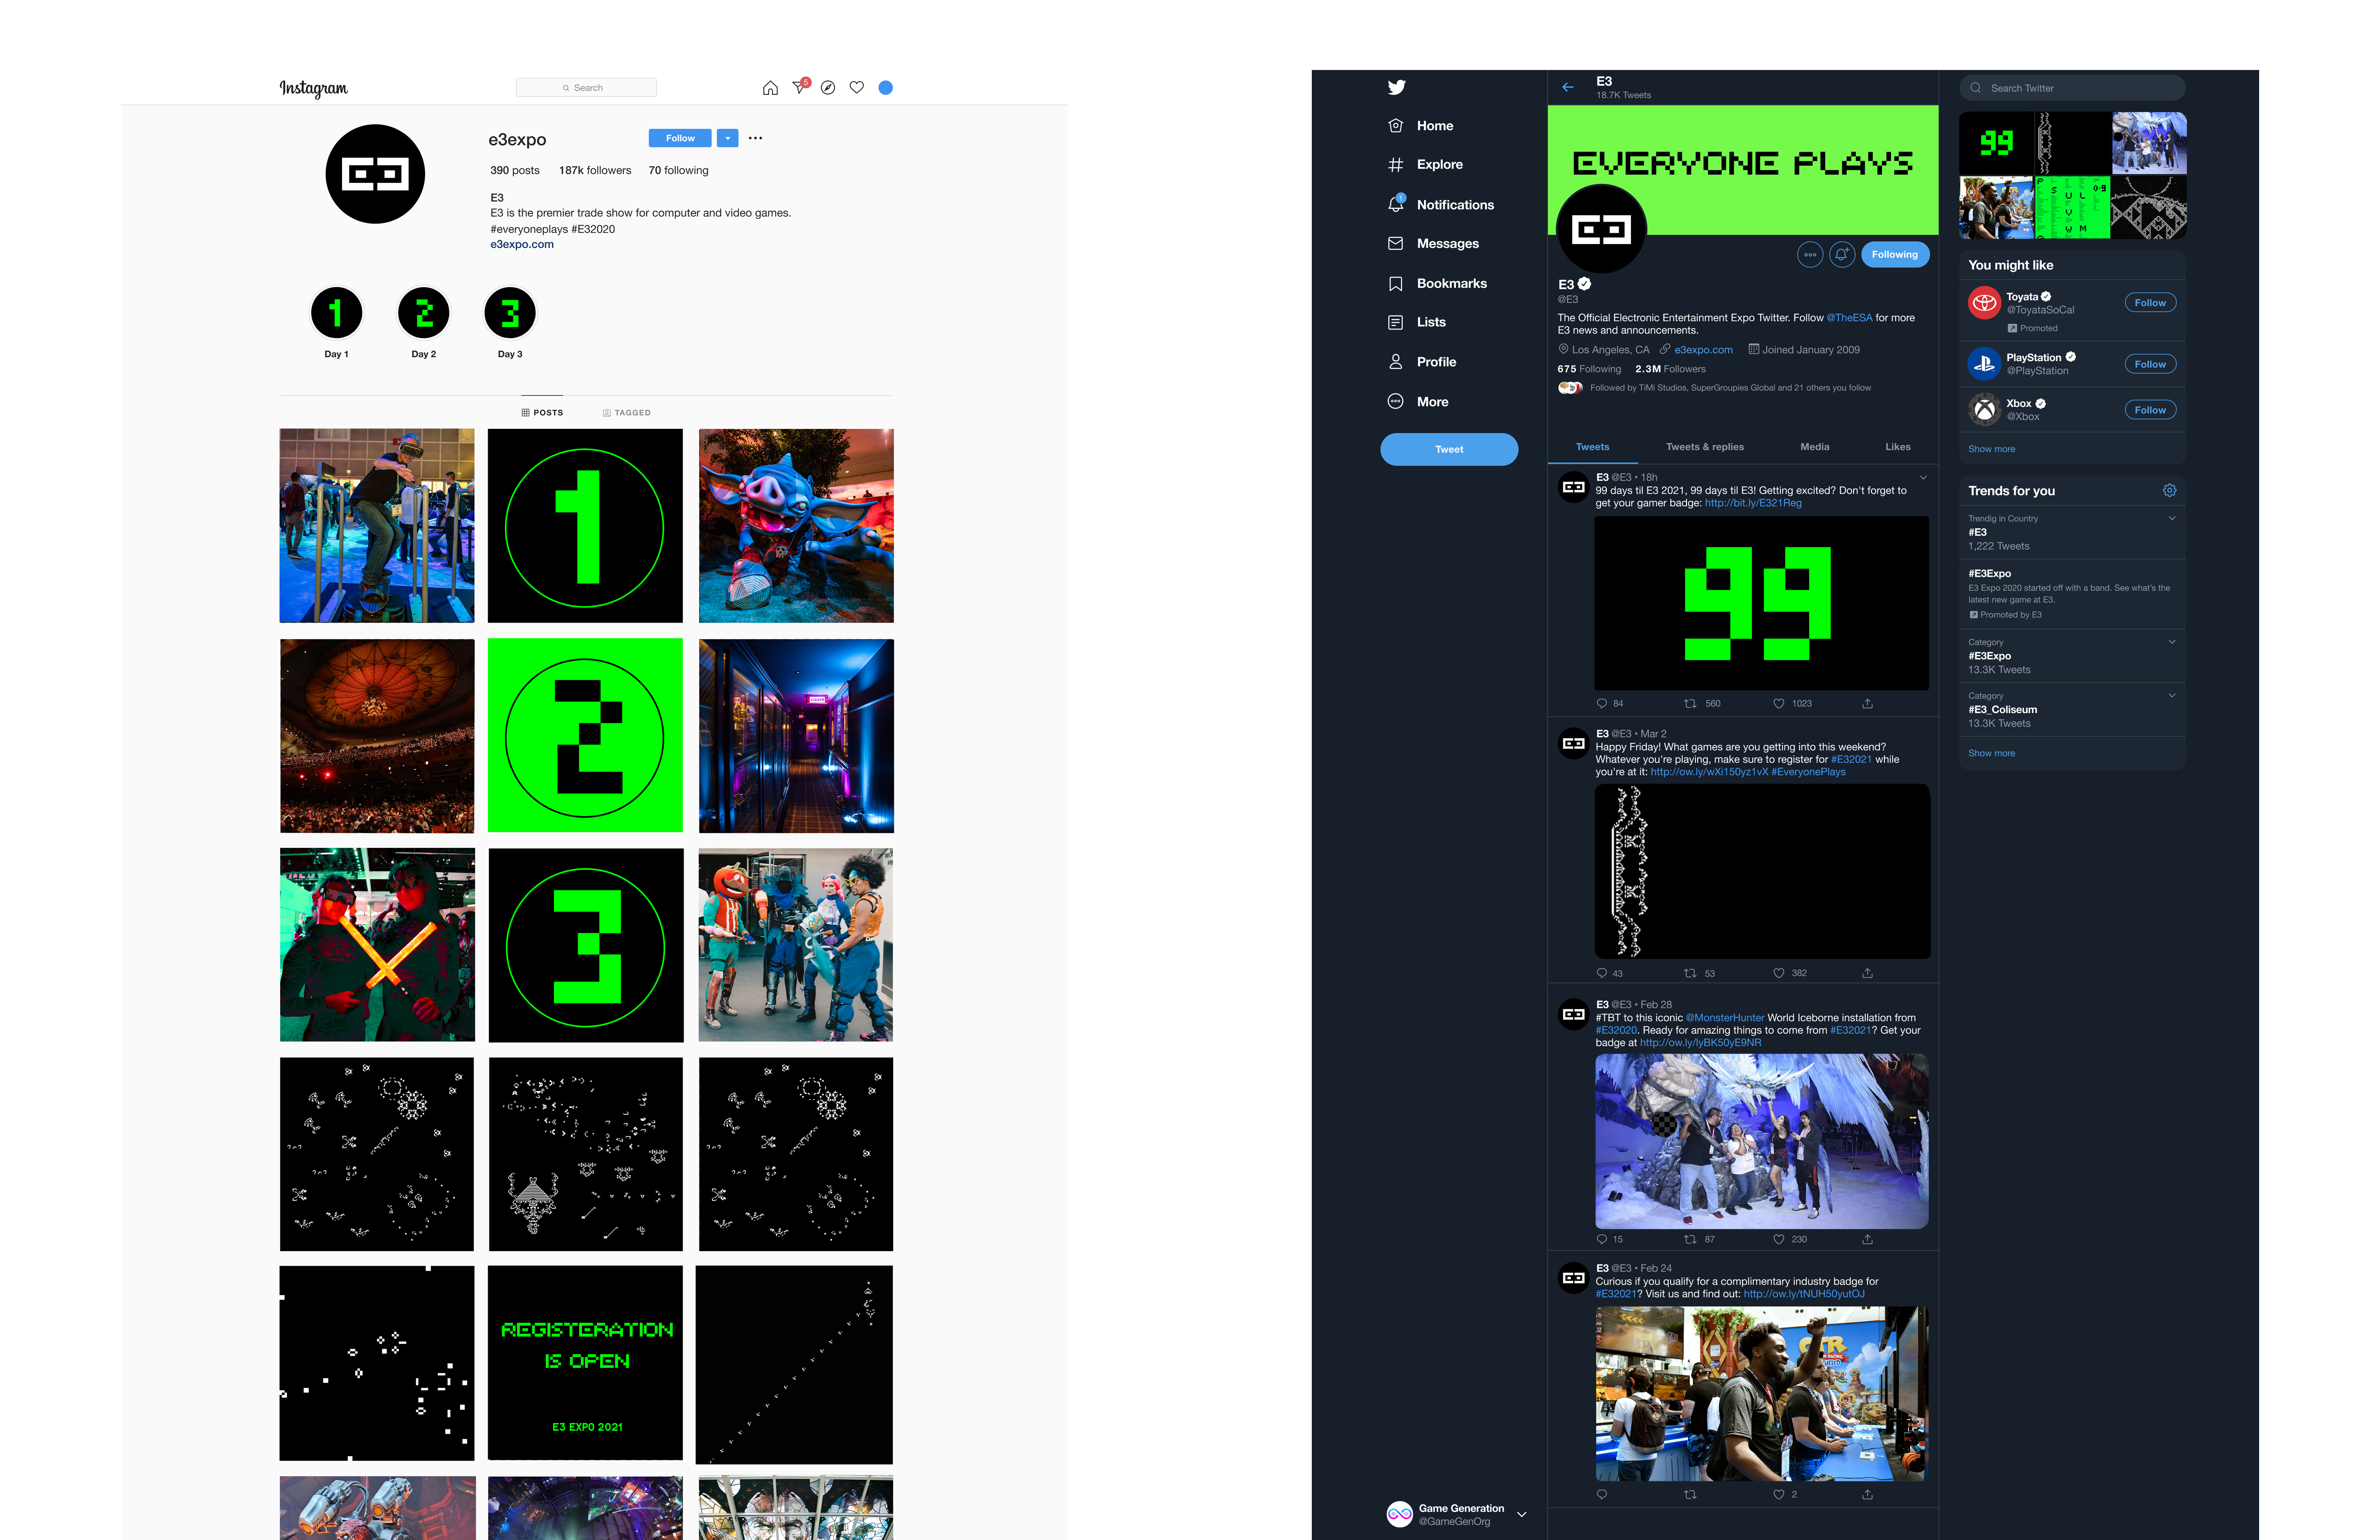Click the Search Twitter field
Viewport: 2380px width, 1540px height.
click(x=2072, y=88)
